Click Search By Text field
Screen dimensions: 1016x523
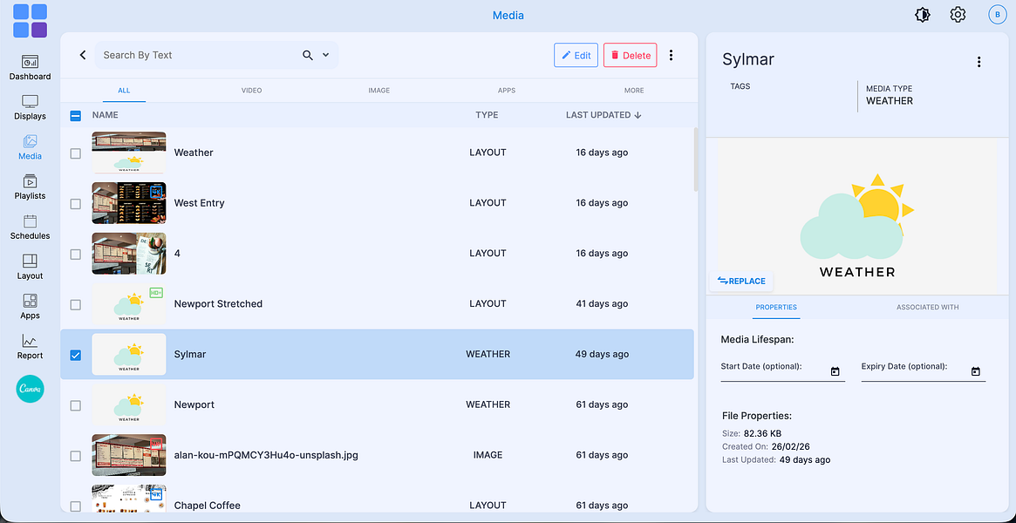tap(198, 55)
